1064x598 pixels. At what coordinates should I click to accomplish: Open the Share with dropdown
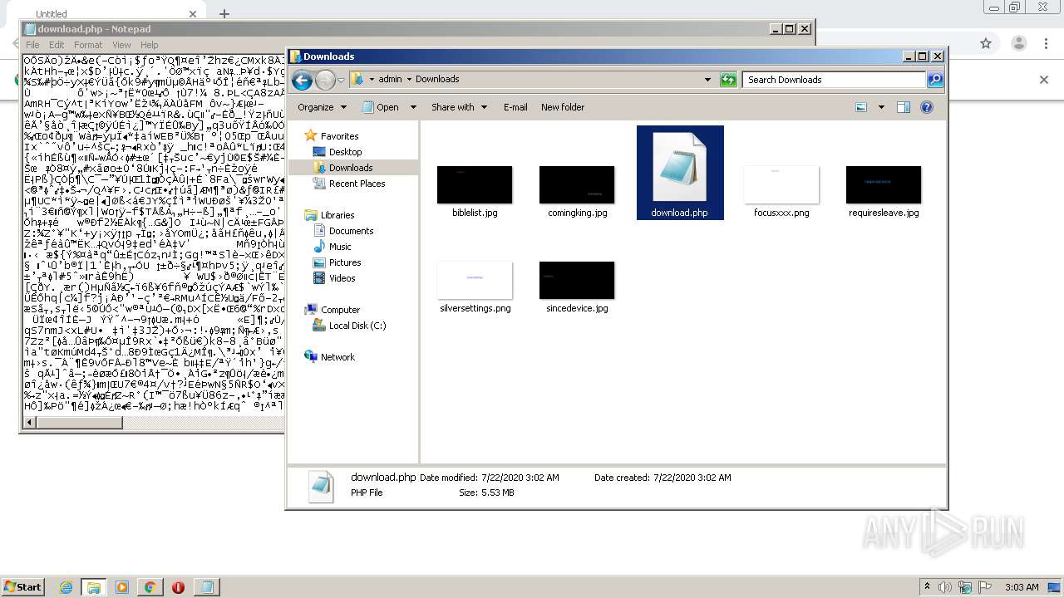[x=458, y=107]
